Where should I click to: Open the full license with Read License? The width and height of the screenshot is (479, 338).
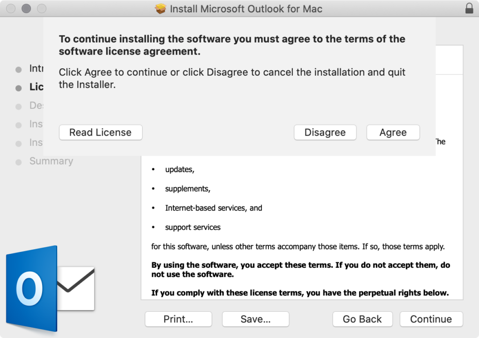pyautogui.click(x=100, y=132)
